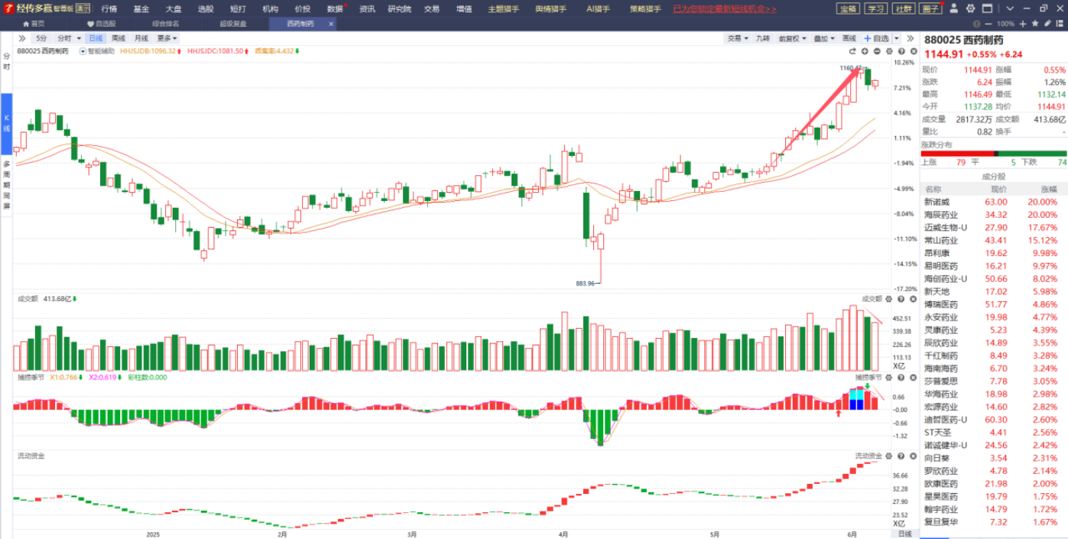Click the plus circle icon above main chart
The width and height of the screenshot is (1068, 539).
tap(865, 51)
